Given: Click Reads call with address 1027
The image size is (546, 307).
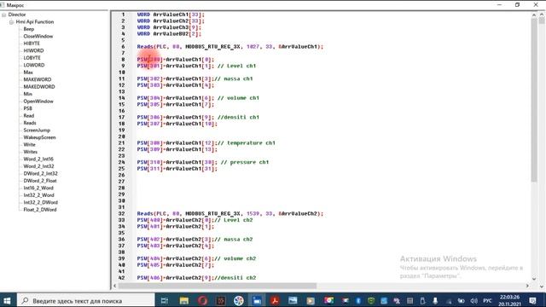Looking at the screenshot, I should pyautogui.click(x=229, y=47).
